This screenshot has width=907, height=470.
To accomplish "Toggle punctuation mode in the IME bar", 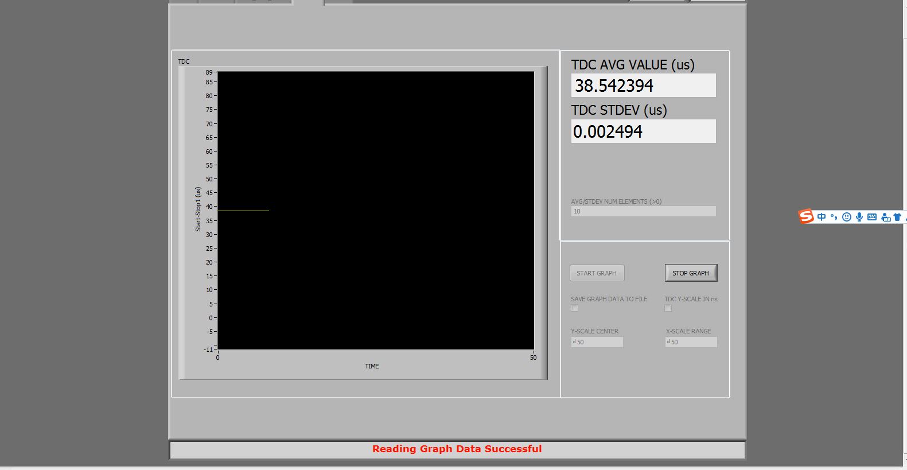I will (x=834, y=217).
